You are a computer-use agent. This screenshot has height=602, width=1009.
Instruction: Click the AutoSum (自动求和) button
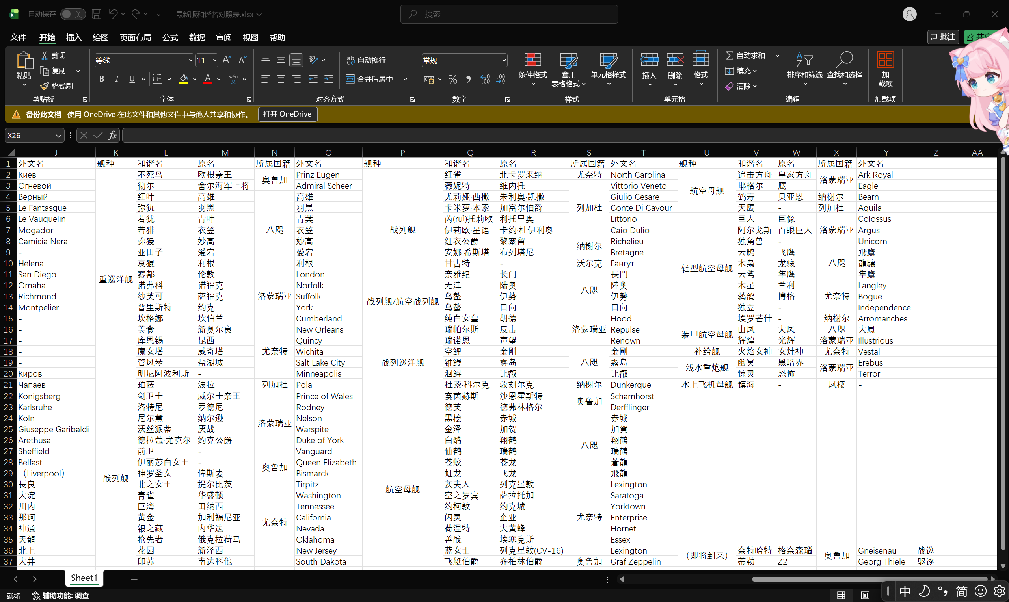click(x=745, y=56)
